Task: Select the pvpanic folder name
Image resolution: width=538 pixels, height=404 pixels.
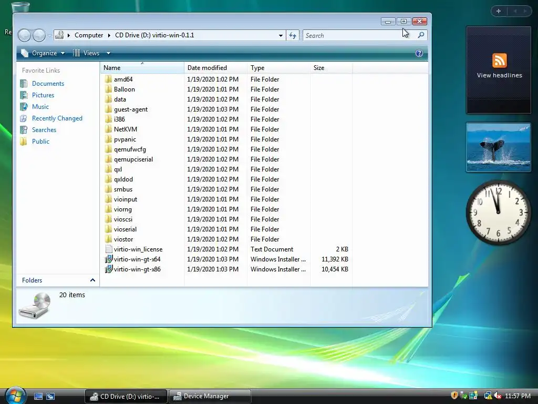Action: (125, 139)
